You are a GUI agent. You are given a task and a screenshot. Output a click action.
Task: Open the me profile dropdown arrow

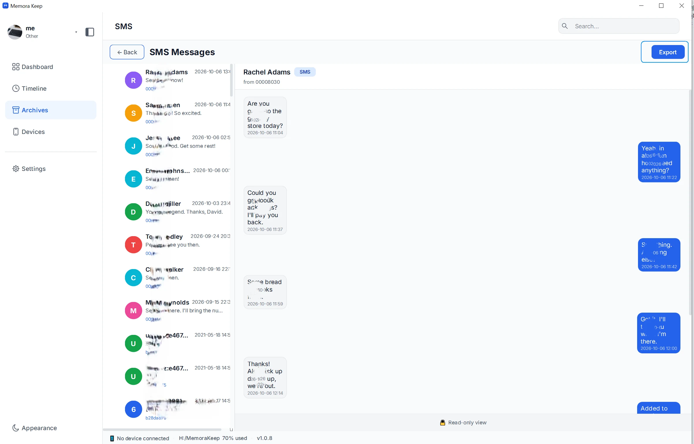pos(76,32)
